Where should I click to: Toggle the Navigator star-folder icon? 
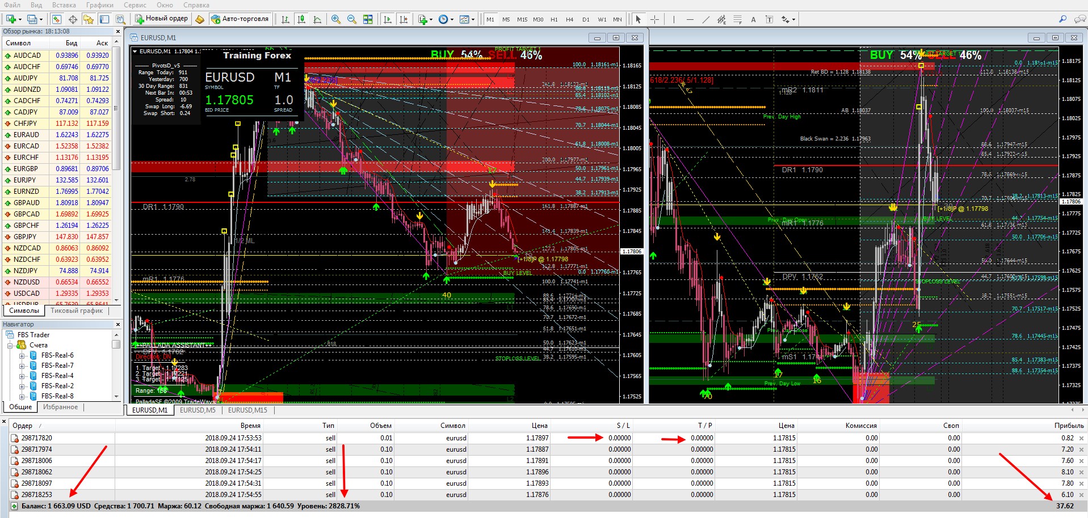click(89, 19)
